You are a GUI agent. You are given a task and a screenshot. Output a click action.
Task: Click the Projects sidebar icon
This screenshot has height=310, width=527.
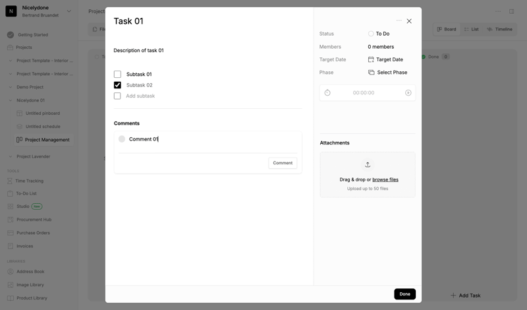(x=10, y=47)
